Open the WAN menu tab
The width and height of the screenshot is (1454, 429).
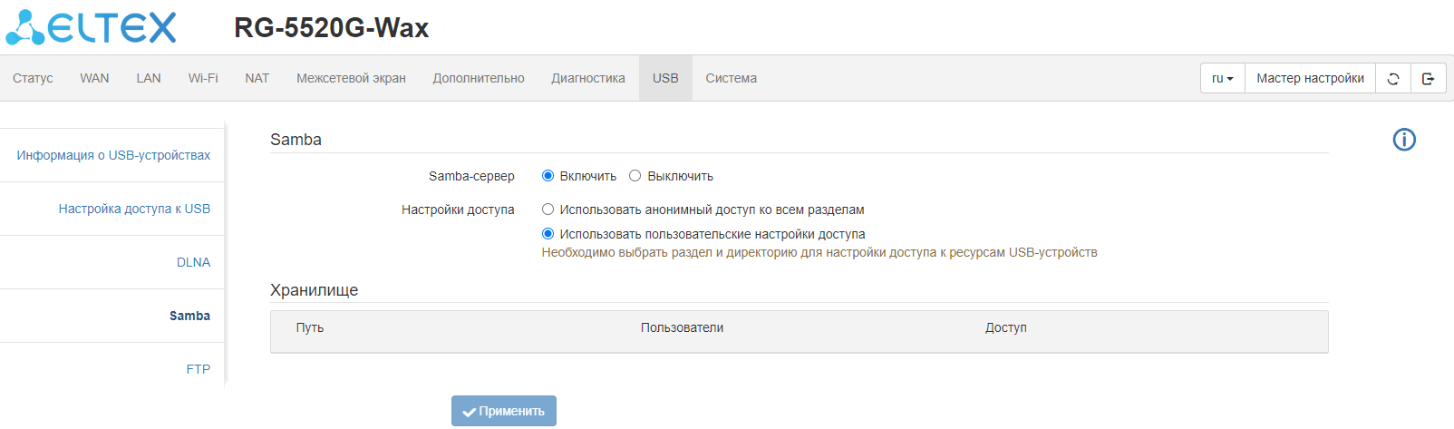coord(94,78)
